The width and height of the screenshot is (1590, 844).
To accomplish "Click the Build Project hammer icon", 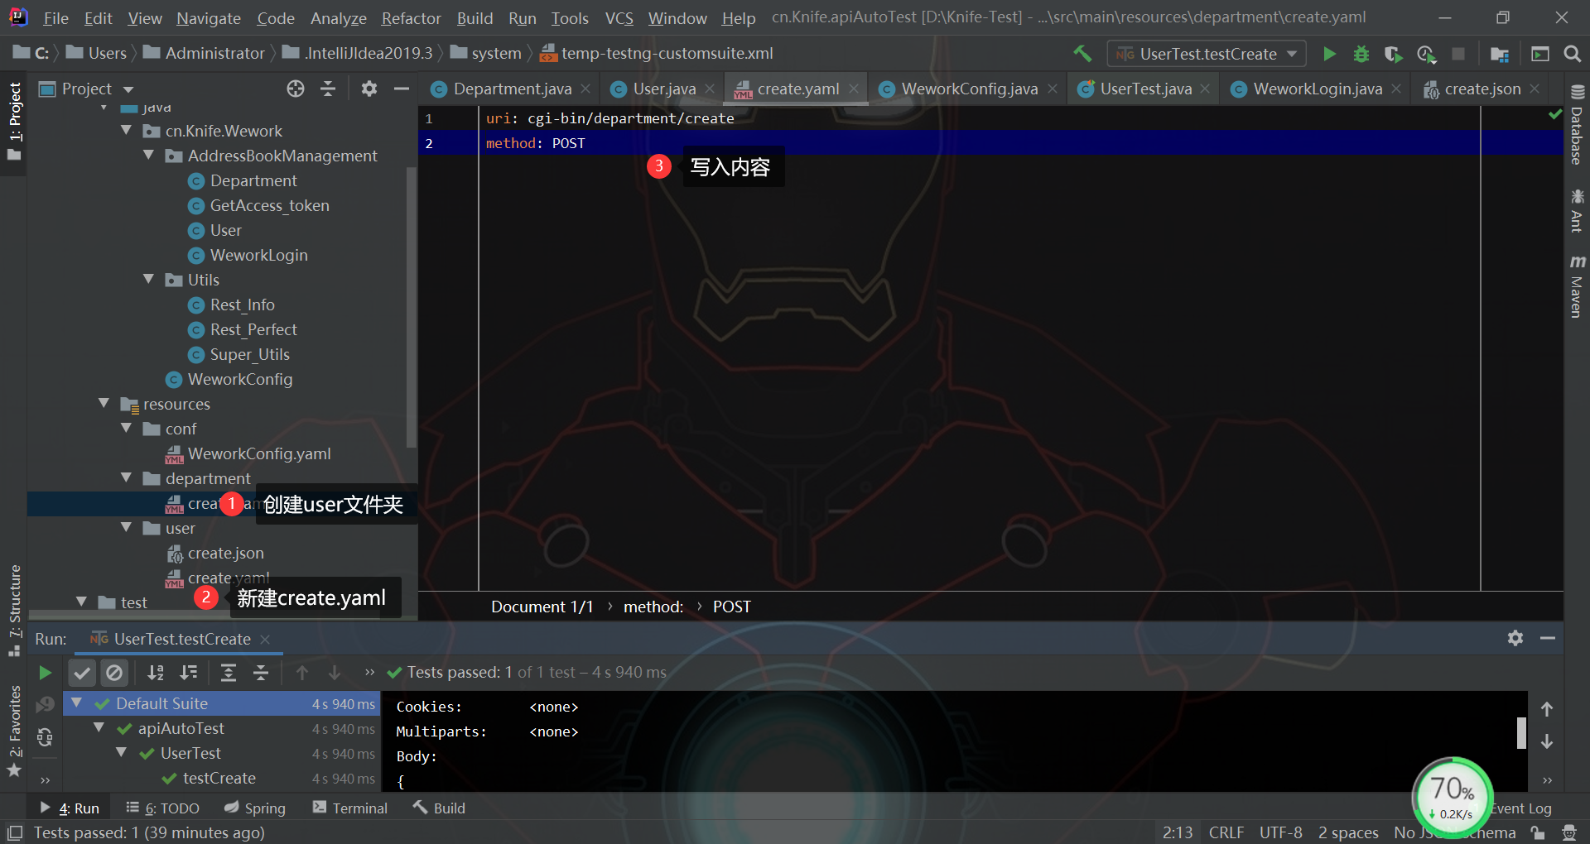I will (1082, 54).
